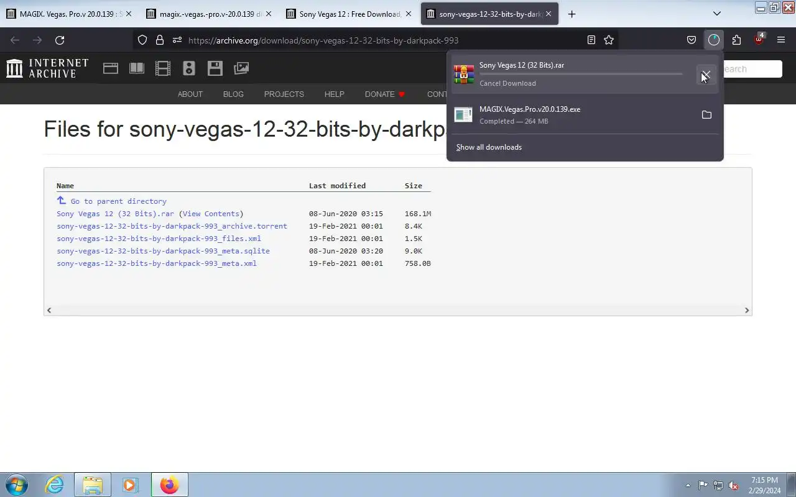This screenshot has height=497, width=796.
Task: Click the Internet Archive logo
Action: click(x=47, y=68)
